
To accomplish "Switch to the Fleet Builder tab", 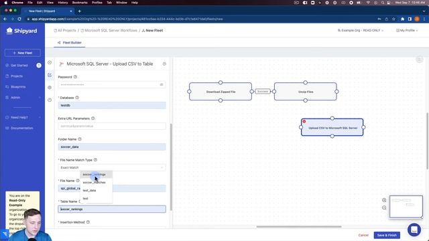I will click(x=70, y=43).
